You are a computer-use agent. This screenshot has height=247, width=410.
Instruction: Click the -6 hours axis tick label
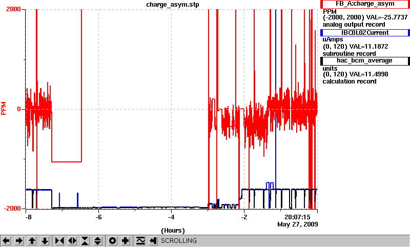[x=98, y=217]
